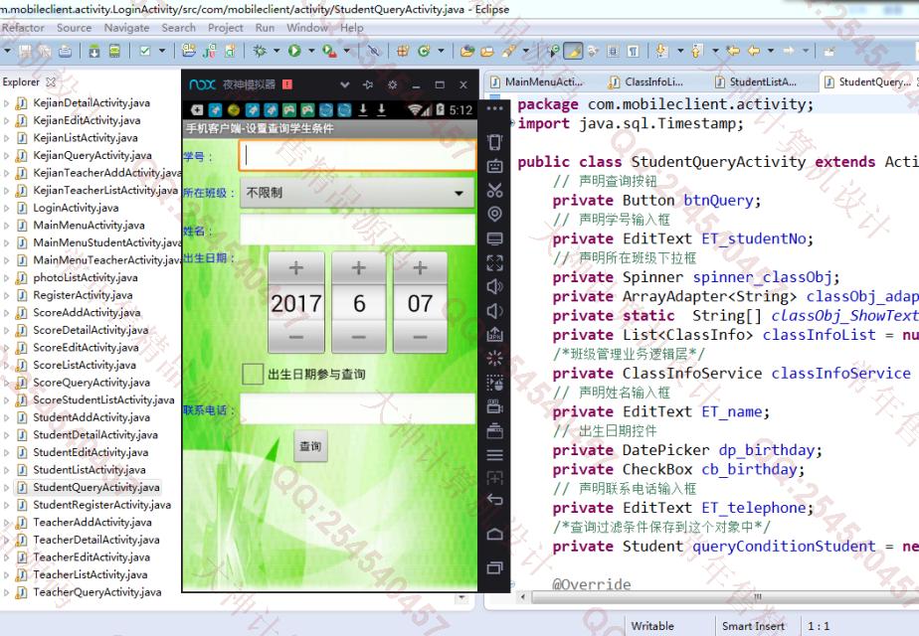Viewport: 919px width, 636px height.
Task: Open the Android SDK Manager icon
Action: point(93,52)
